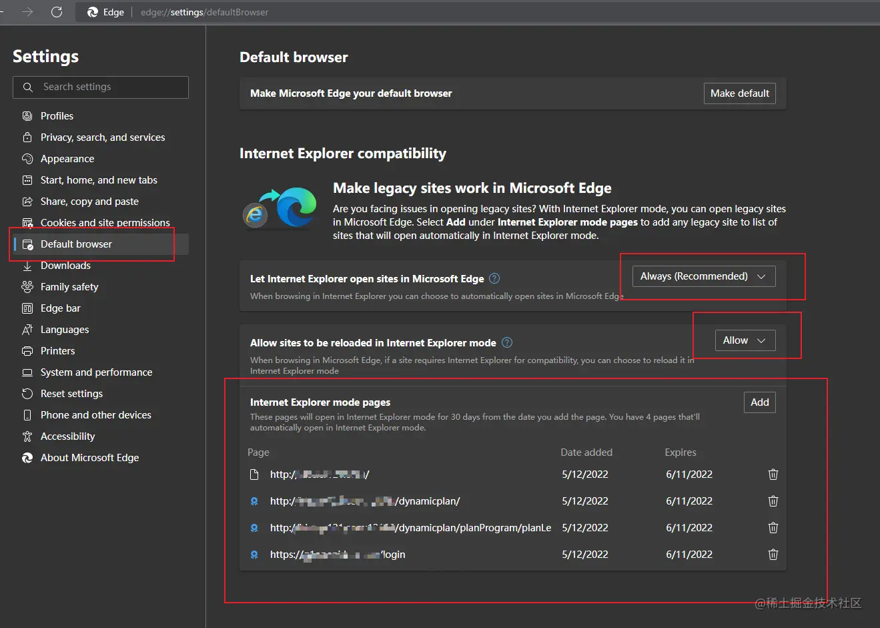Open Cookies and site permissions
The height and width of the screenshot is (628, 880).
pyautogui.click(x=105, y=223)
